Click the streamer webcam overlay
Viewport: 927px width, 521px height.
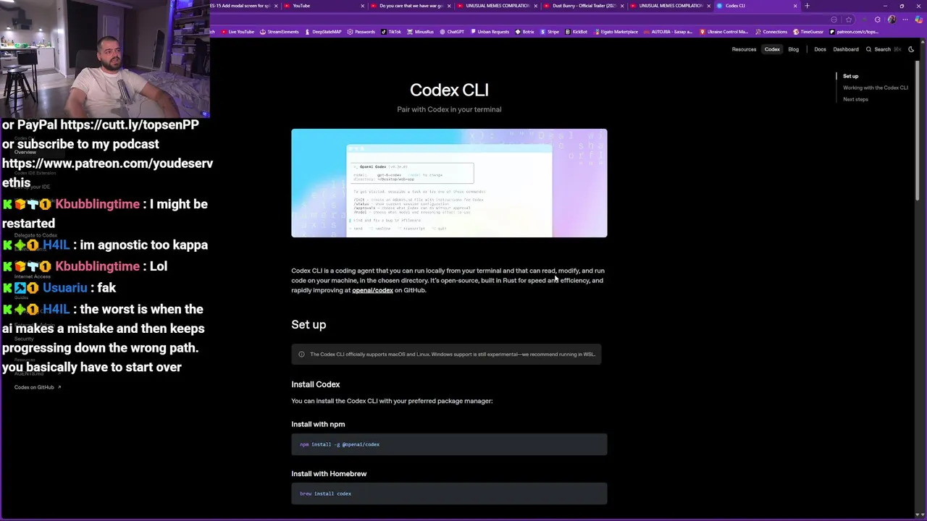[105, 59]
